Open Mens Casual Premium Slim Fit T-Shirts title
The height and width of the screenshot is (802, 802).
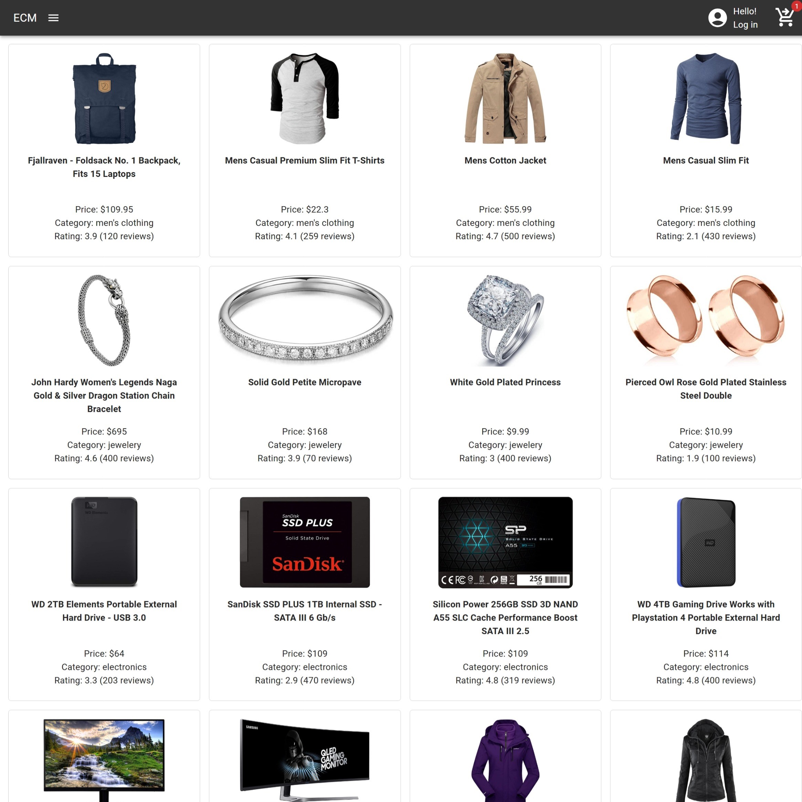[305, 160]
